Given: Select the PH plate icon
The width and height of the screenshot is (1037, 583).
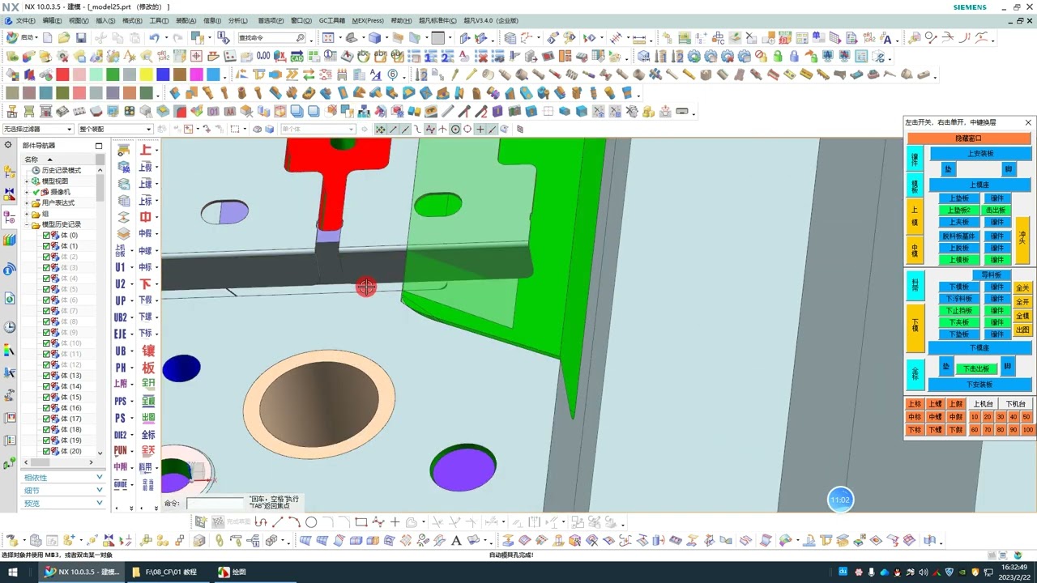Looking at the screenshot, I should tap(121, 368).
